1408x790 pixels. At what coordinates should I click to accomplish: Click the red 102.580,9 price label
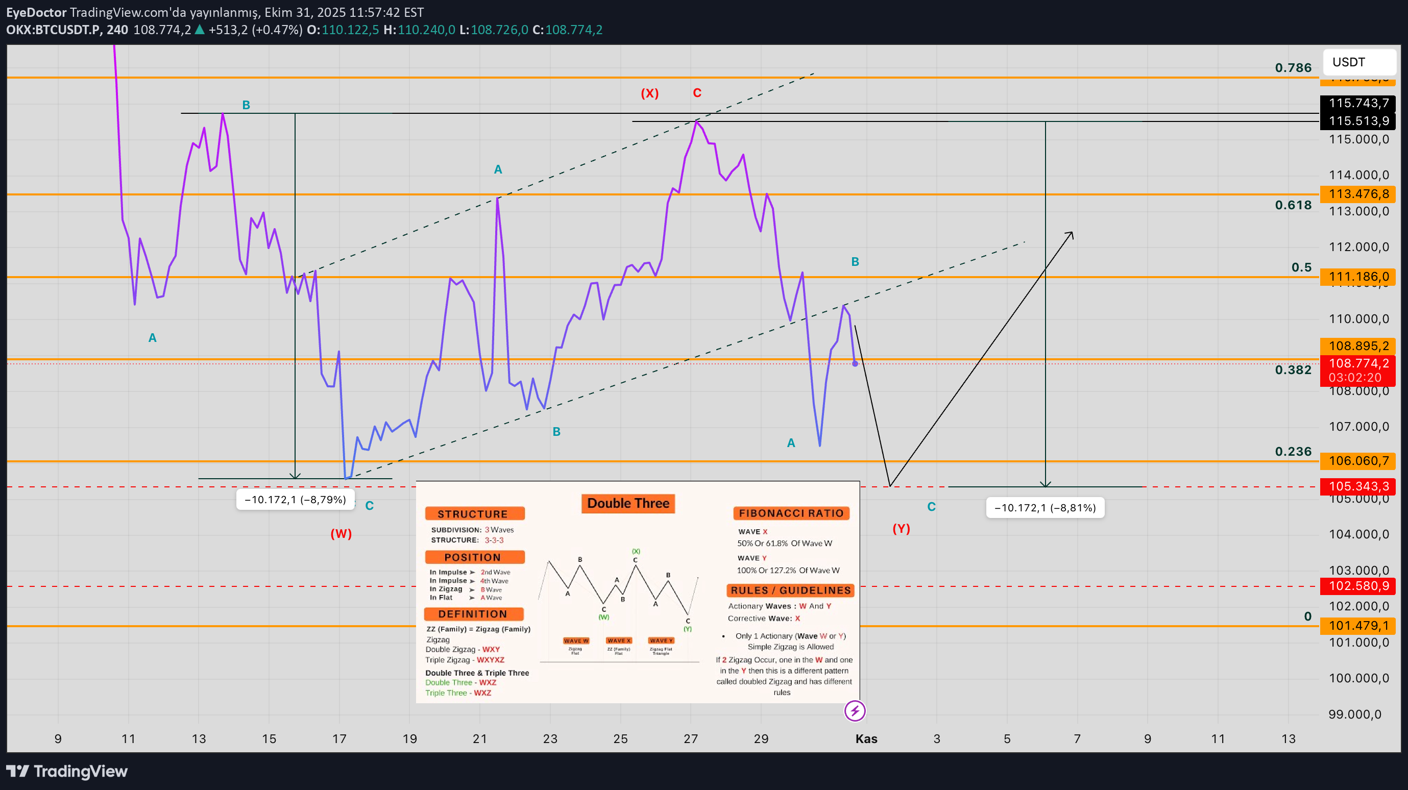1358,586
